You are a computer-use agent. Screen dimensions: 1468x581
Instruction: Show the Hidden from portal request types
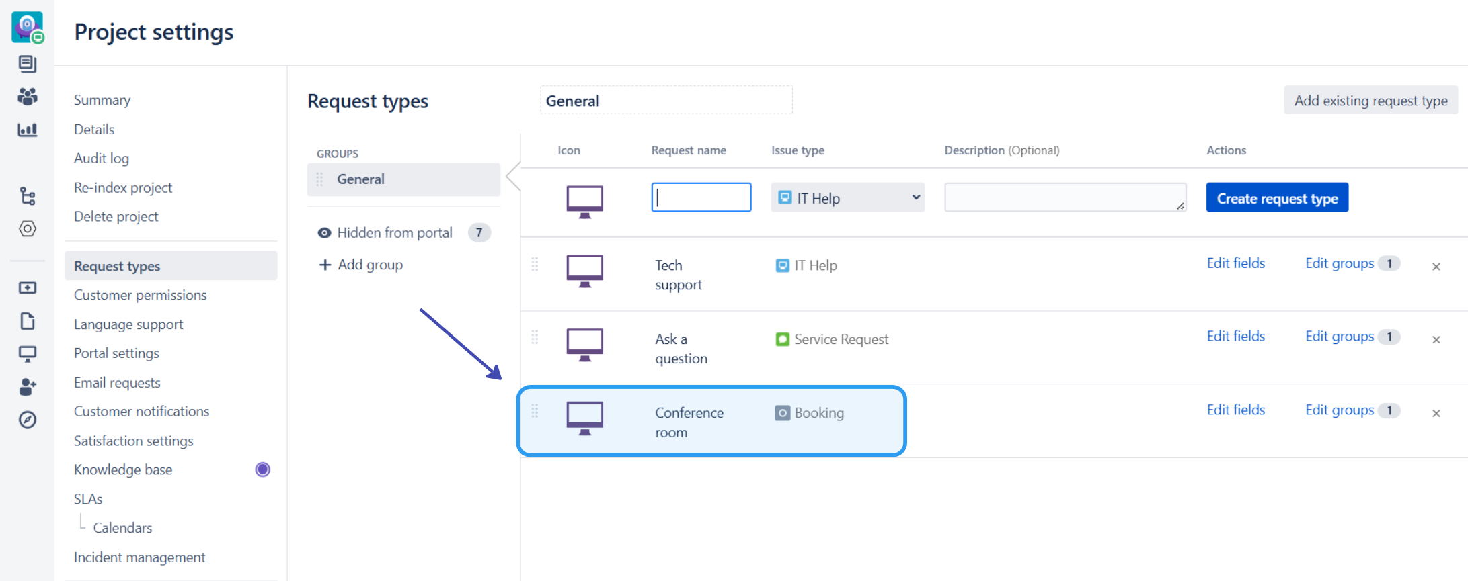(x=395, y=233)
